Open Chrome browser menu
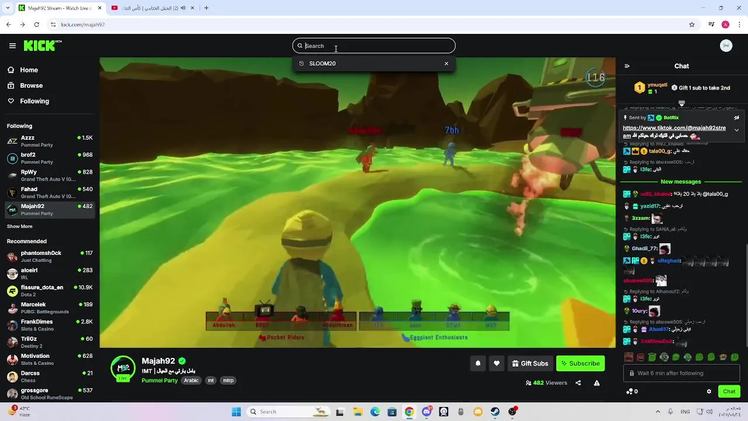This screenshot has height=421, width=748. coord(740,25)
